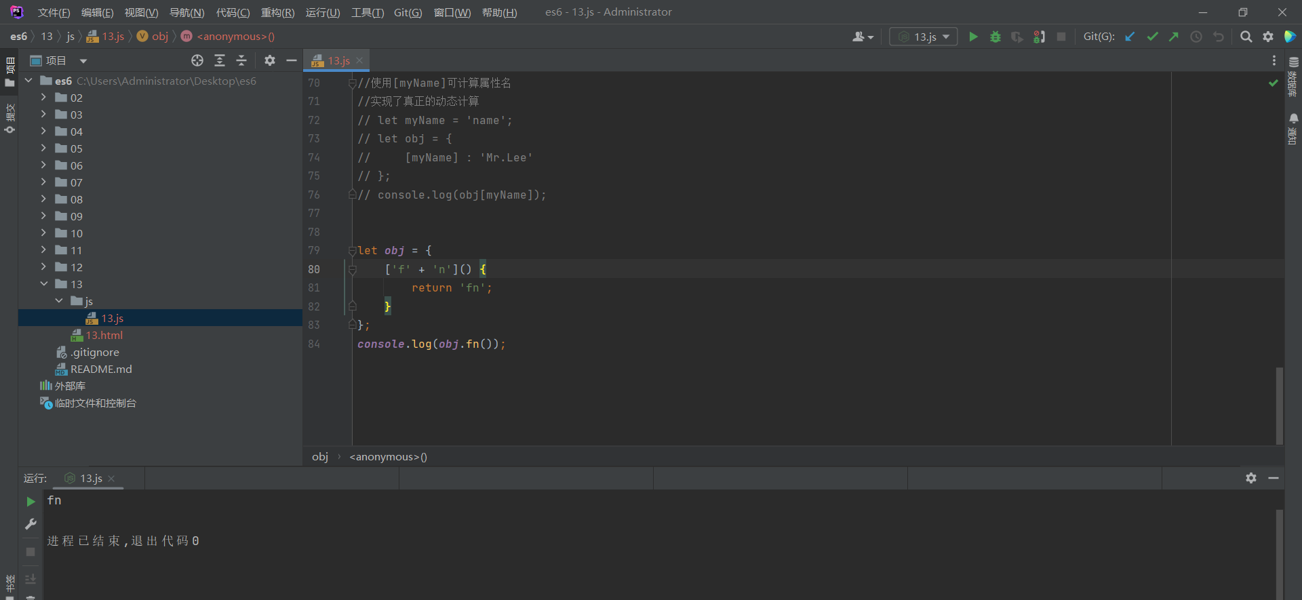Click es6 in the navigation breadcrumb
Screen dimensions: 1302x600
19,36
